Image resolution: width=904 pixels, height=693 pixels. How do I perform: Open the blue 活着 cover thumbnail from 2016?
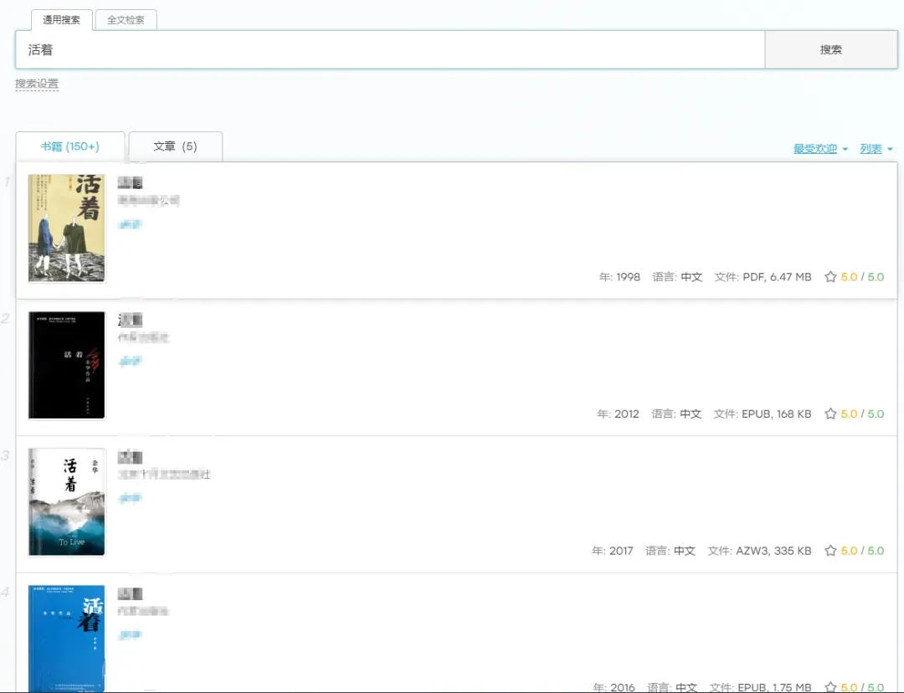point(67,639)
